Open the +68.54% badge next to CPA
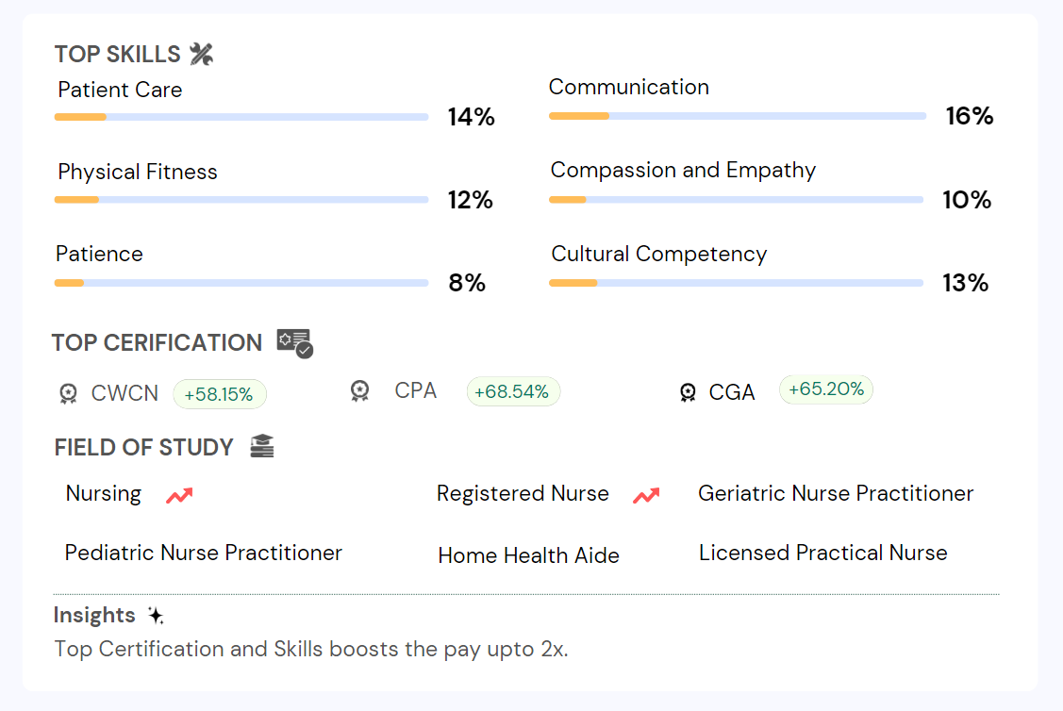This screenshot has width=1063, height=711. point(513,390)
